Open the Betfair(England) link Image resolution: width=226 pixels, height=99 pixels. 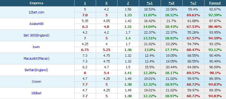(x=36, y=70)
